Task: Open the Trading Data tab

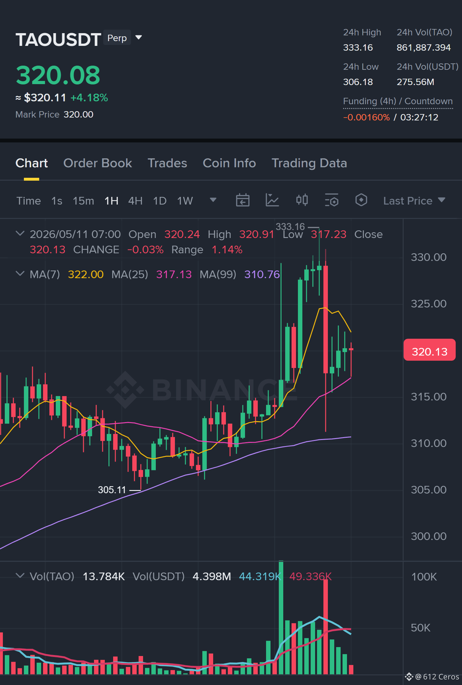Action: click(x=309, y=163)
